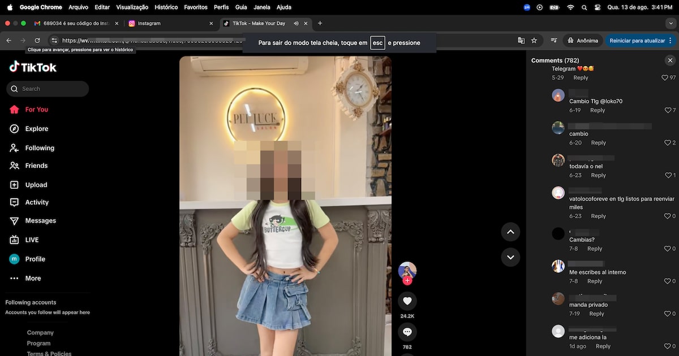
Task: Mute audio on the TikTok tab
Action: coord(296,23)
